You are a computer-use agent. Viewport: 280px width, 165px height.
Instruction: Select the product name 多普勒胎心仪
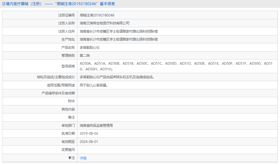point(90,48)
